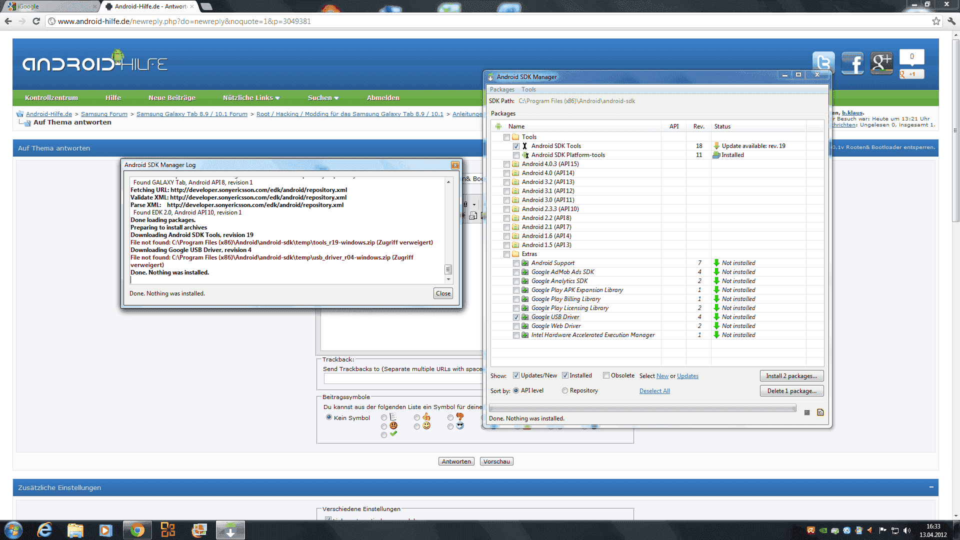Open Neue Beiträge nav item

coord(172,97)
